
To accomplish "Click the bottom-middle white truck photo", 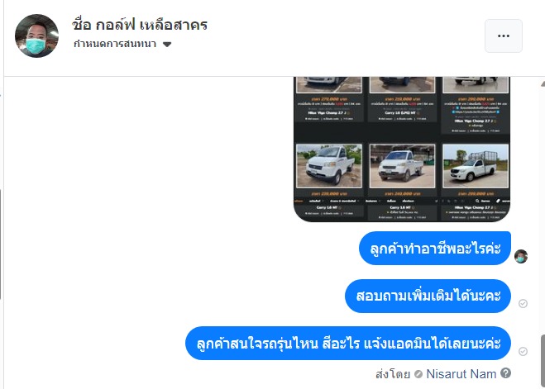I will tap(402, 166).
